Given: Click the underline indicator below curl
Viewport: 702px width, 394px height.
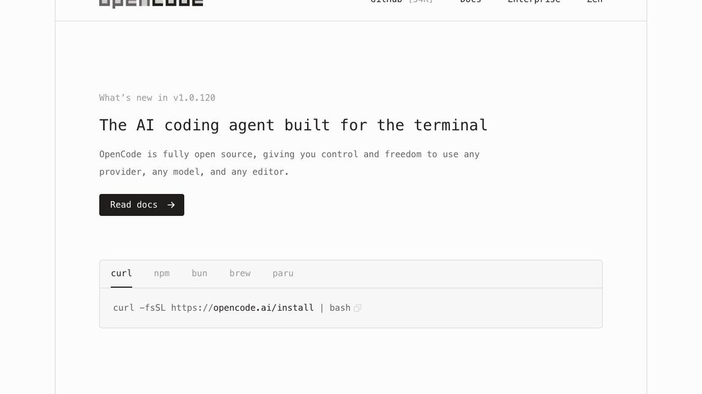Looking at the screenshot, I should [121, 285].
